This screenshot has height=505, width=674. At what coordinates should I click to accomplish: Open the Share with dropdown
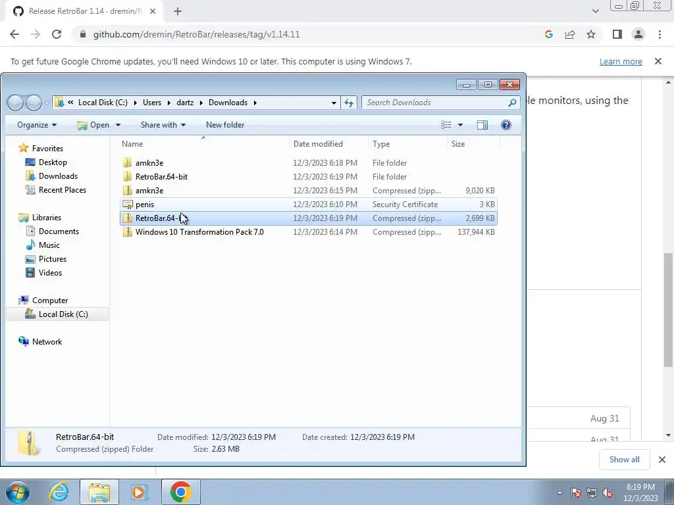pos(163,124)
